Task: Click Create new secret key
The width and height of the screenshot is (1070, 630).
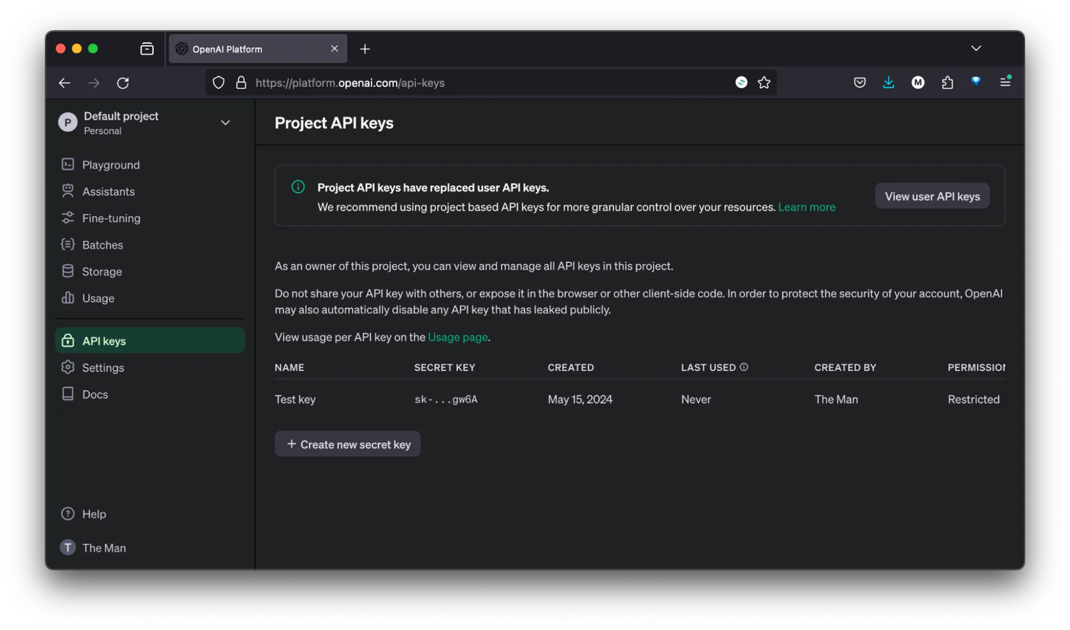Action: [348, 444]
